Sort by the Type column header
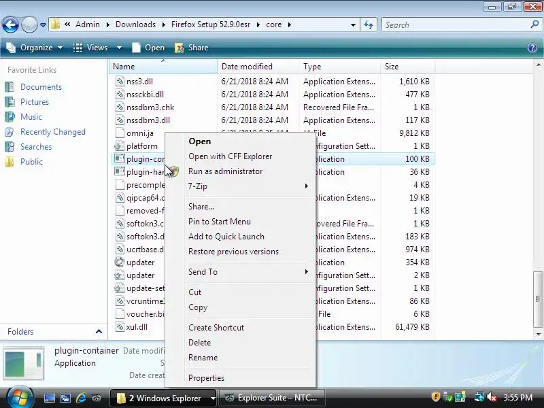The height and width of the screenshot is (408, 544). click(x=339, y=66)
